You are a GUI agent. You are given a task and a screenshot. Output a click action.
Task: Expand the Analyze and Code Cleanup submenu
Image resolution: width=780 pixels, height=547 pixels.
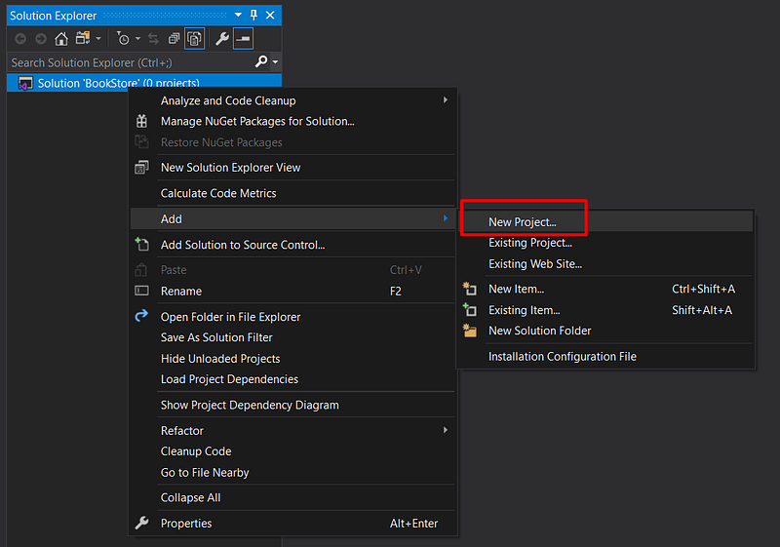(293, 100)
